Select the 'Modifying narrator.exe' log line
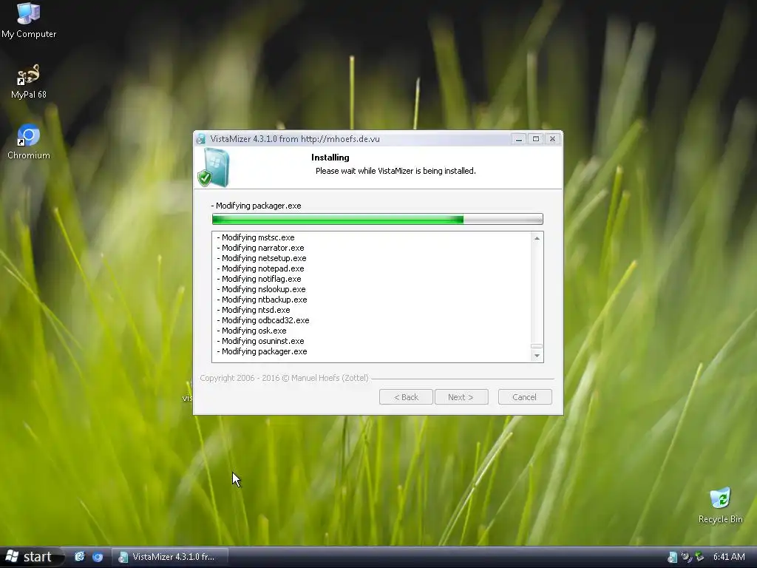 click(x=261, y=248)
